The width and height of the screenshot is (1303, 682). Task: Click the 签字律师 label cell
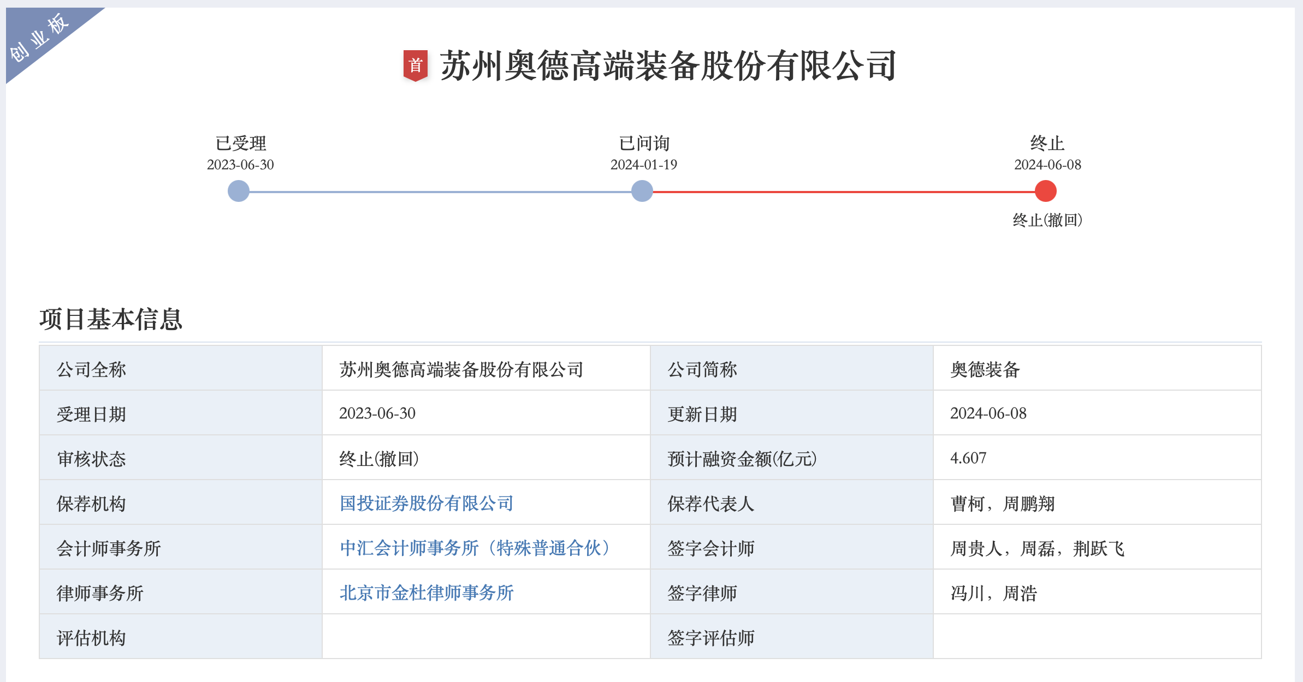pos(792,592)
